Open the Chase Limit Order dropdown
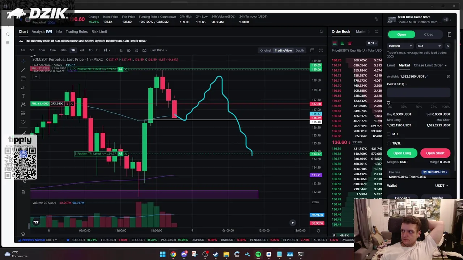This screenshot has width=463, height=260. coord(430,65)
